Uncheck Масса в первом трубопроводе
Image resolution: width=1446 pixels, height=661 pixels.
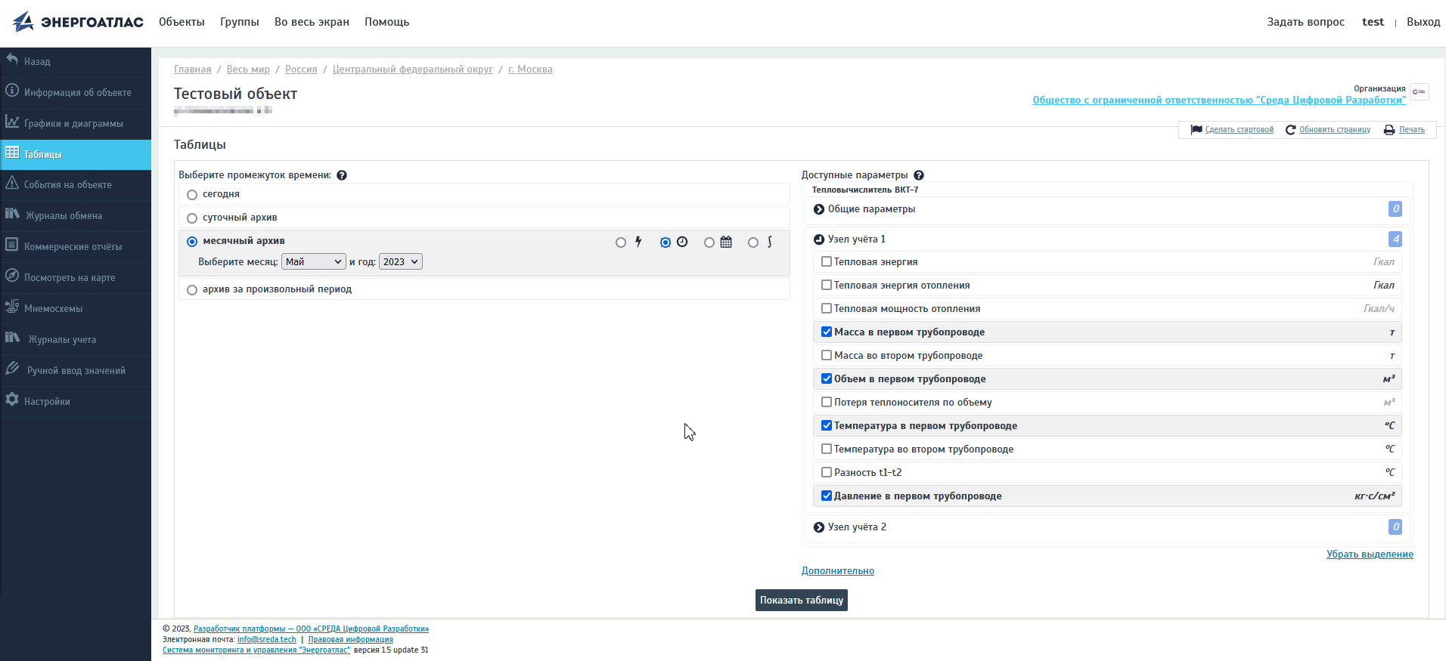[827, 332]
